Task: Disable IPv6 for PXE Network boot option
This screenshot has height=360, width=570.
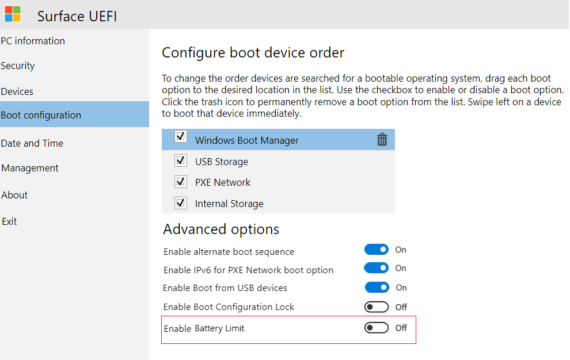Action: click(376, 267)
